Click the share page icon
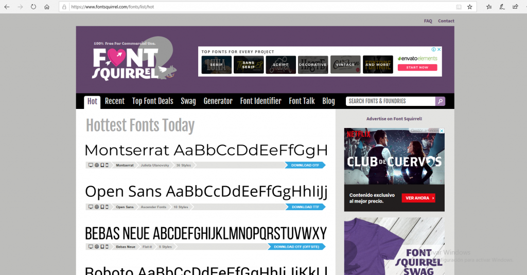The width and height of the screenshot is (527, 275). pos(515,7)
